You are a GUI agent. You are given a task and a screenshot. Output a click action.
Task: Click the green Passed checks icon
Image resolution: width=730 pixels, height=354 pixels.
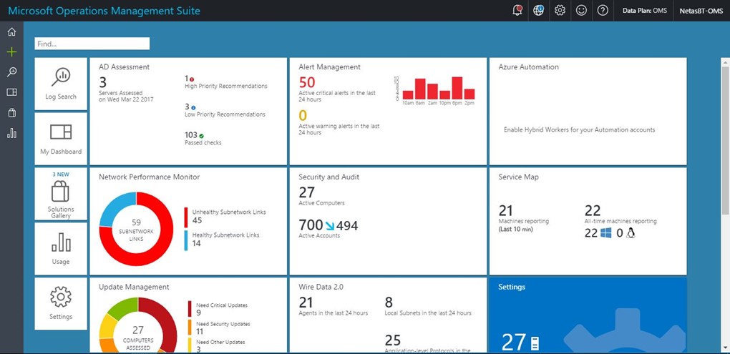tap(202, 136)
